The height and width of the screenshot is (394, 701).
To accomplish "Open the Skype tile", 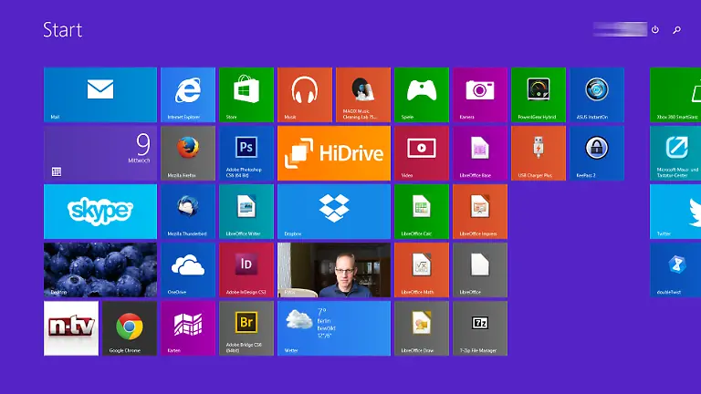I will 100,212.
